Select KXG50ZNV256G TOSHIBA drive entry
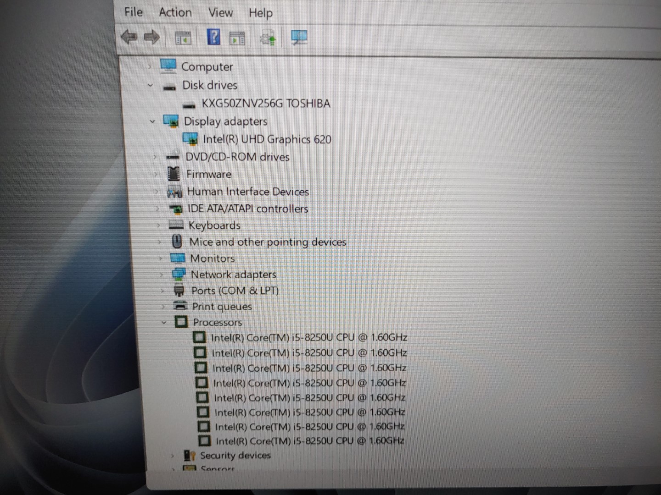The image size is (661, 495). 266,104
